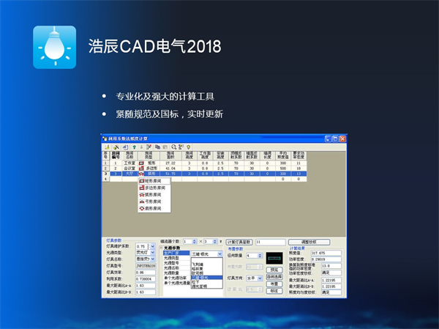Select the 单个光源功率 property row
The width and height of the screenshot is (439, 329).
tap(176, 278)
